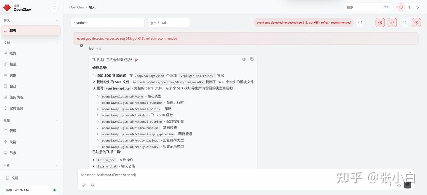
Task: Click the version v2026.3.14 label
Action: point(22,190)
